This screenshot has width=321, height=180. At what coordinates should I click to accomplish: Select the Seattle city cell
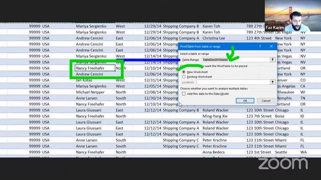[281, 152]
